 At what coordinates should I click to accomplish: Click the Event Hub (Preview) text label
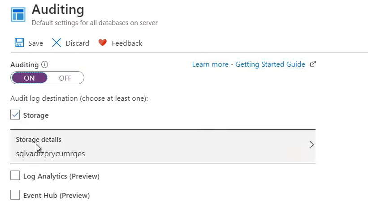coord(56,196)
